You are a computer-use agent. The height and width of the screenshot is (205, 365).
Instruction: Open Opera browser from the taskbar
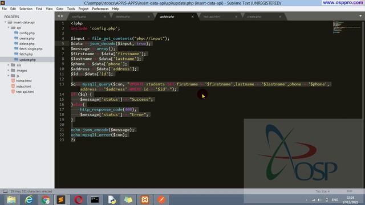tap(79, 200)
